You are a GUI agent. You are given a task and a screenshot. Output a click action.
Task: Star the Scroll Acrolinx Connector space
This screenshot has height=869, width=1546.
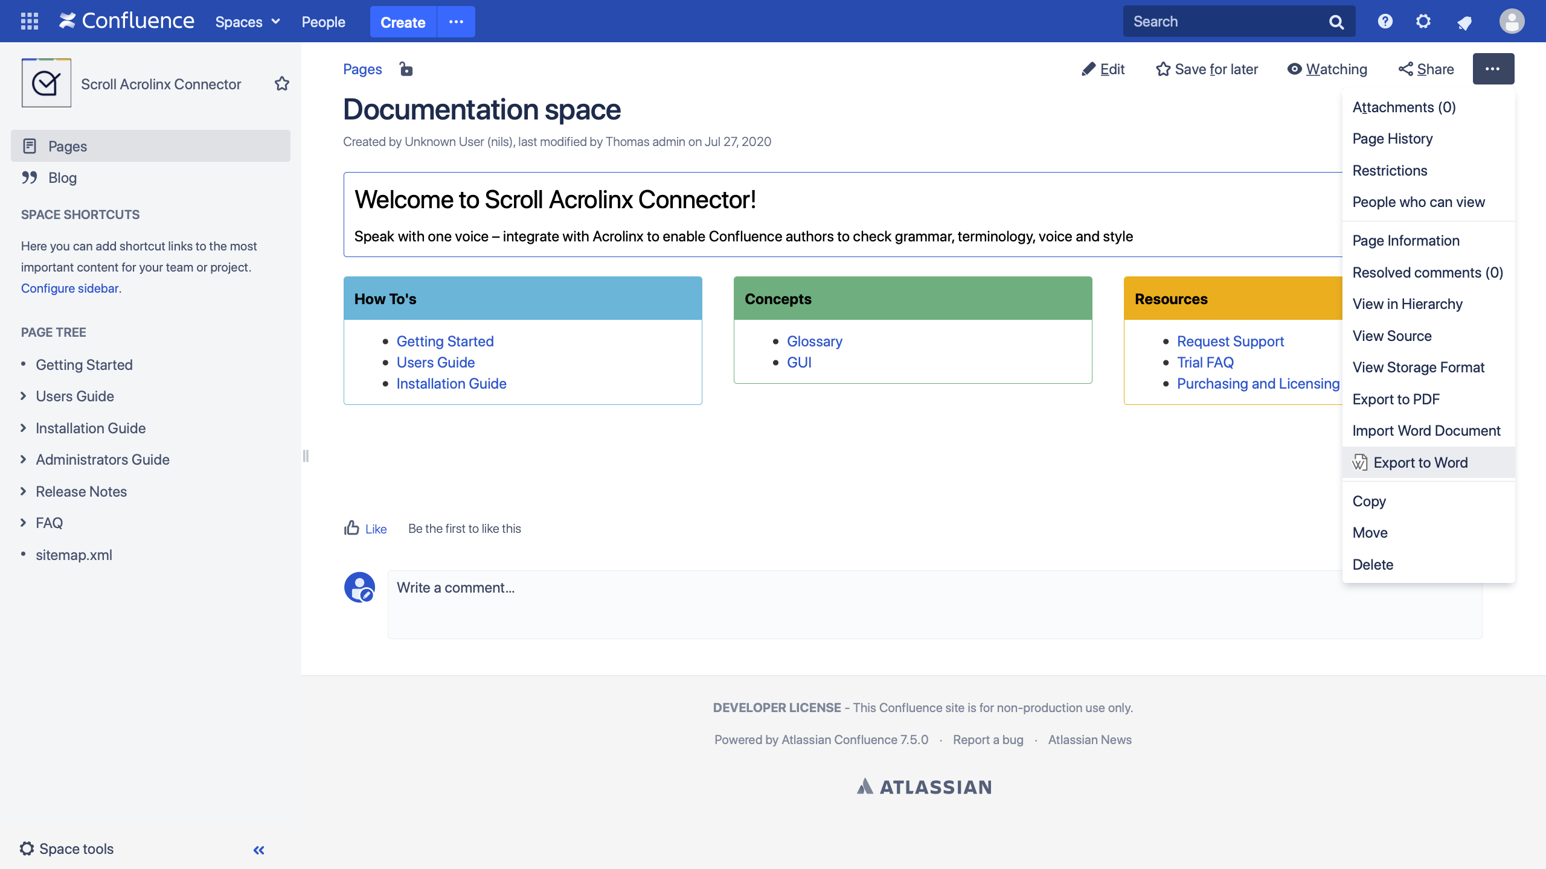[281, 84]
